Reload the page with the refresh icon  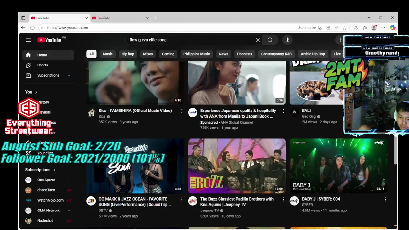point(32,28)
